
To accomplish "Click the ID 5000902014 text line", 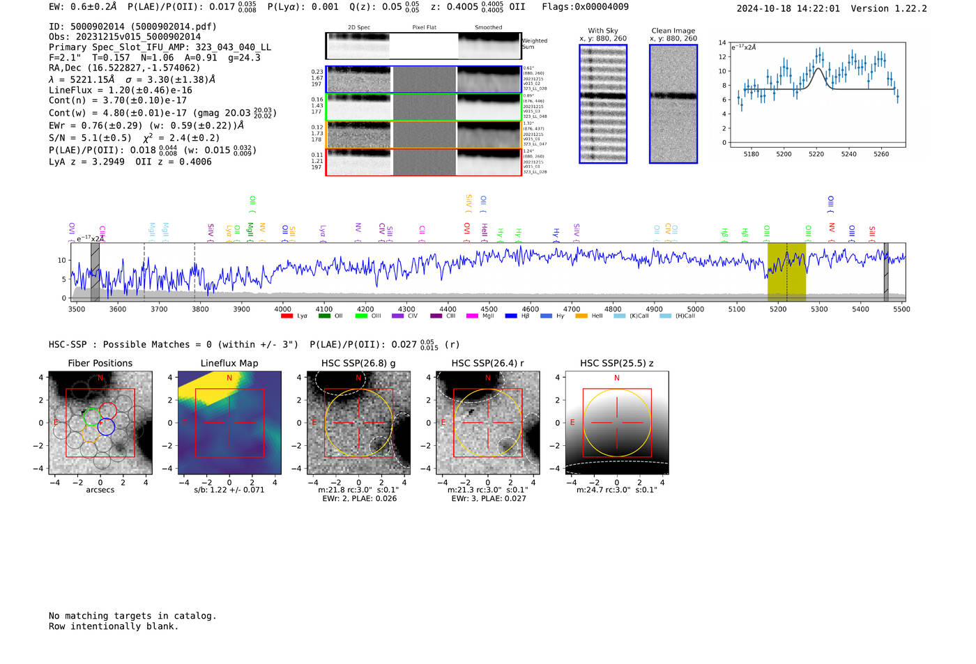I will pyautogui.click(x=132, y=26).
